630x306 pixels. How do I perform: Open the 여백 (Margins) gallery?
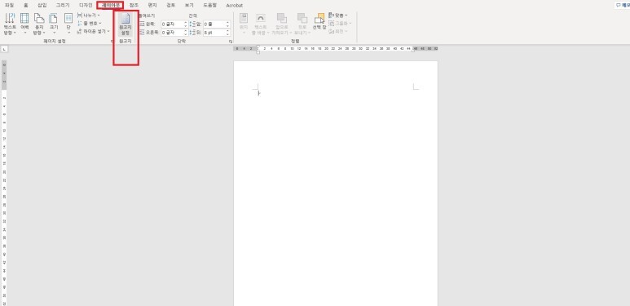coord(24,24)
